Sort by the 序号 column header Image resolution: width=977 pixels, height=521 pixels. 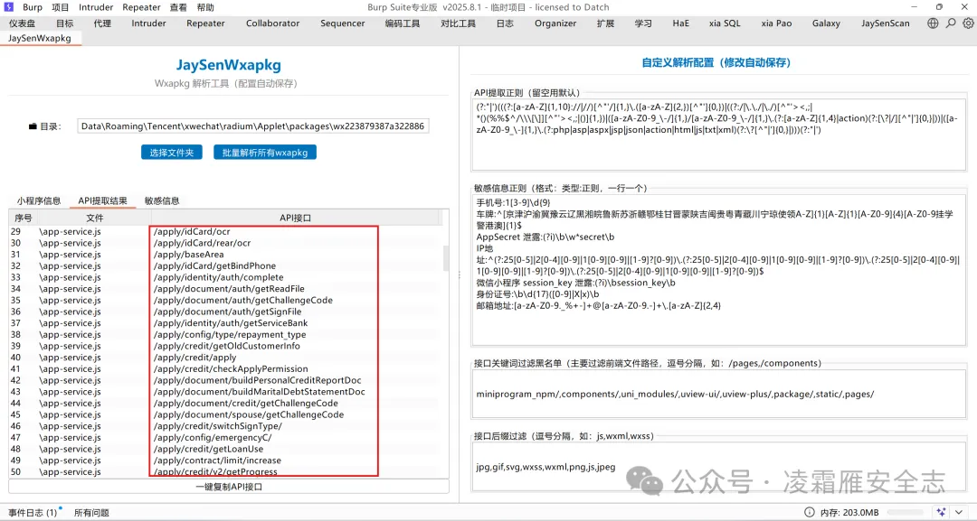tap(23, 218)
